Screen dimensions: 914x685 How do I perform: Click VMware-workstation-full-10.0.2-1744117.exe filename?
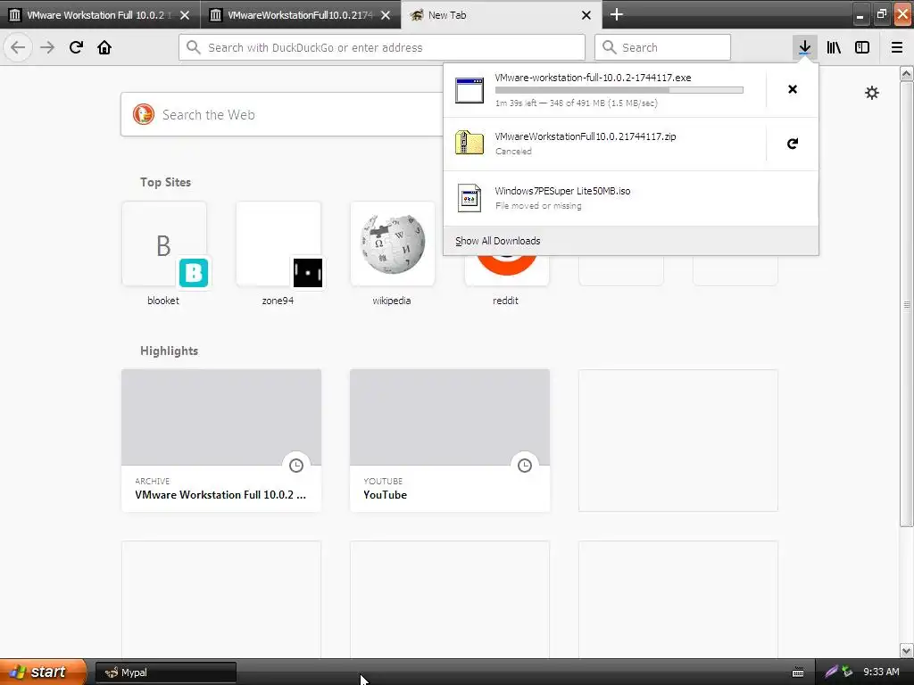[593, 78]
